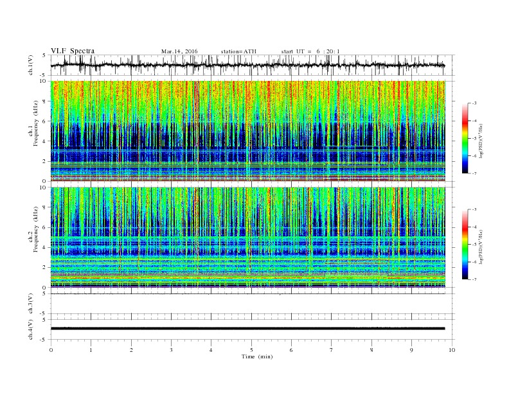
Task: Click time axis tick label "2"
Action: [x=131, y=350]
